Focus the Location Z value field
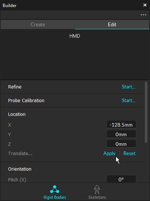 (121, 144)
